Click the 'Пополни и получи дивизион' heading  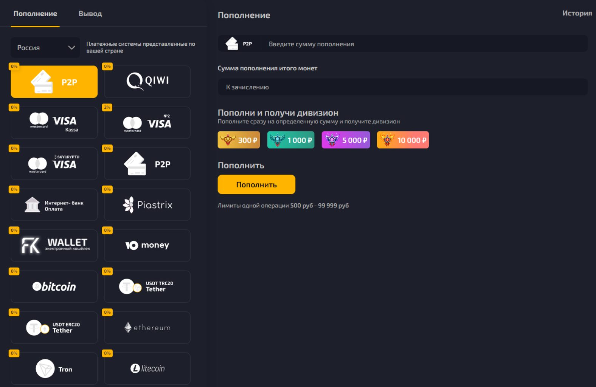278,113
